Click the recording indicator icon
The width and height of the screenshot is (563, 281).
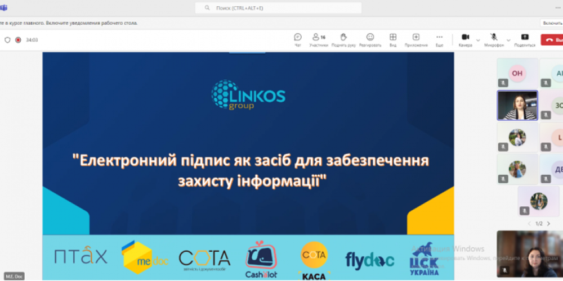(18, 40)
